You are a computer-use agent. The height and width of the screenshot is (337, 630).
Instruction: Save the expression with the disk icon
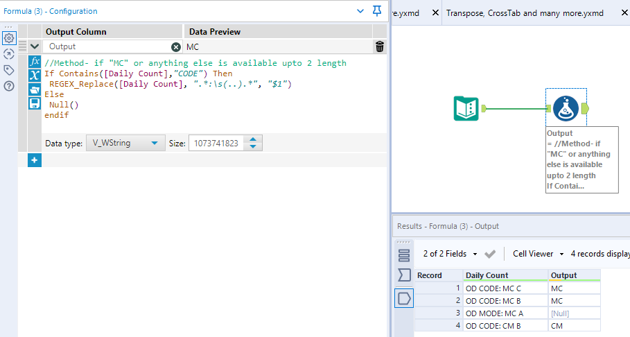coord(35,103)
